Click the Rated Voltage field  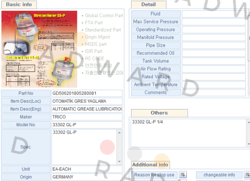(x=214, y=77)
